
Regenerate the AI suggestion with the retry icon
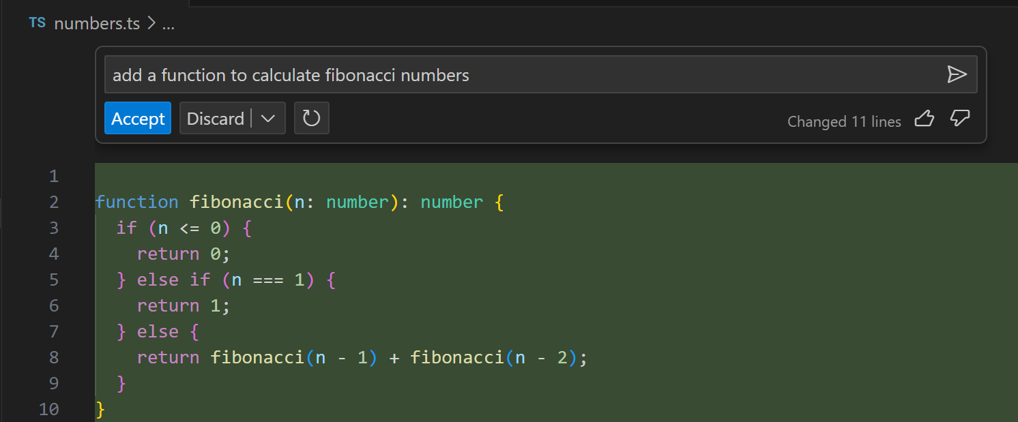tap(312, 118)
